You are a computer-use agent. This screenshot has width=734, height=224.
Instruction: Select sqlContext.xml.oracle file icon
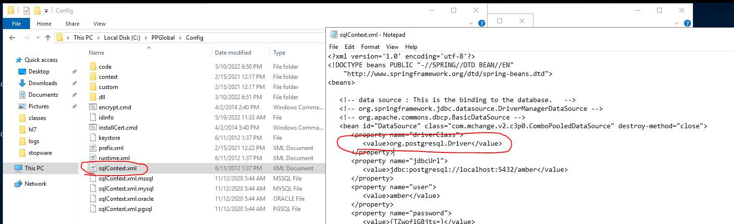pyautogui.click(x=93, y=199)
